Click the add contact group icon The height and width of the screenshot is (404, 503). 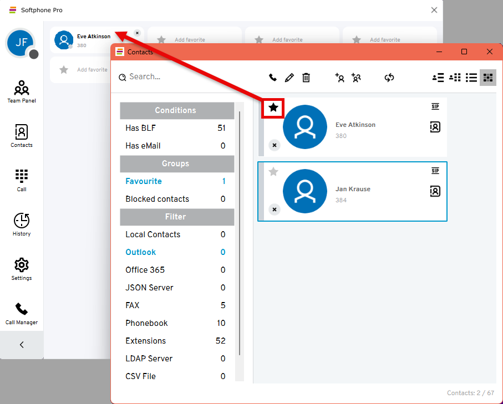click(356, 78)
